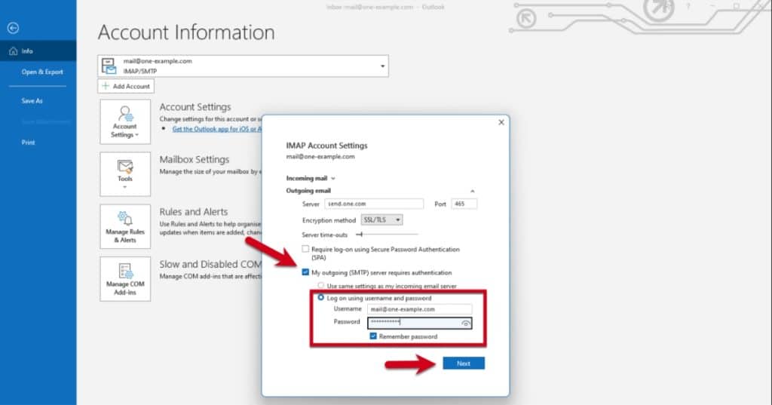Show password using the eye icon

[x=465, y=324]
